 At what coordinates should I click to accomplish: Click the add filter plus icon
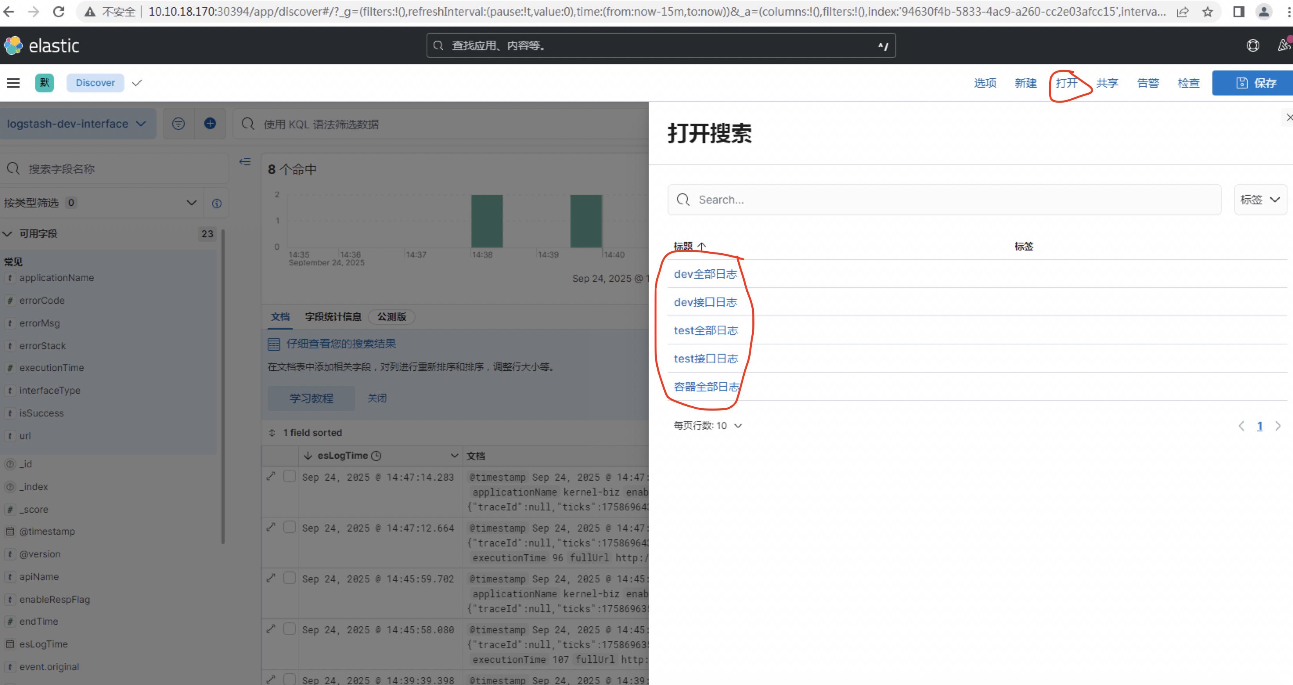click(210, 124)
